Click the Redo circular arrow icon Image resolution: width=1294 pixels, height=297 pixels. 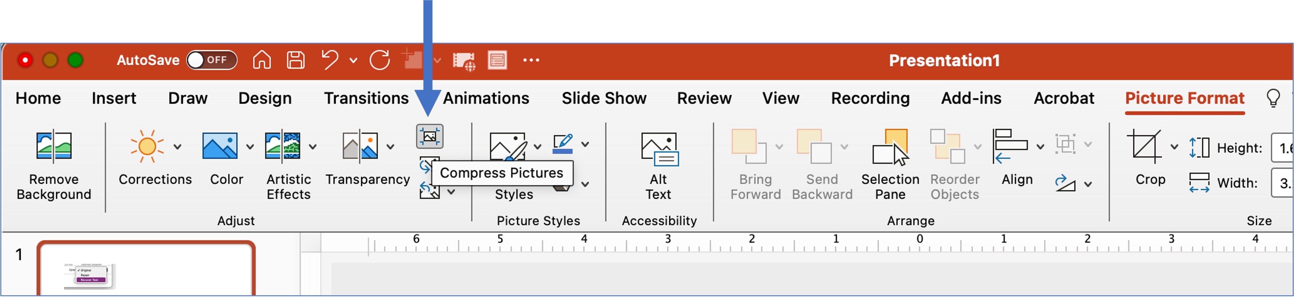click(x=380, y=60)
